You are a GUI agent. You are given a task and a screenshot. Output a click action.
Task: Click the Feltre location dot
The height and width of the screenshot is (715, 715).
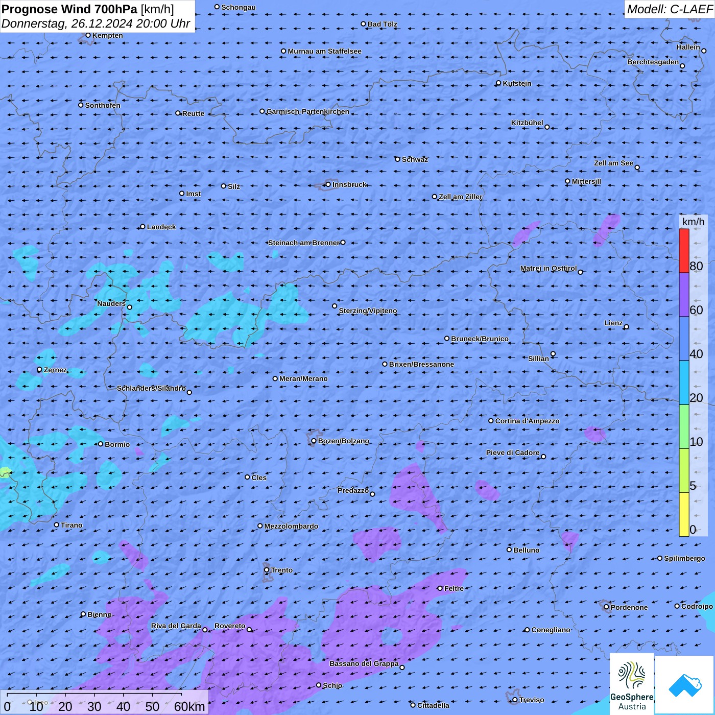pos(440,588)
